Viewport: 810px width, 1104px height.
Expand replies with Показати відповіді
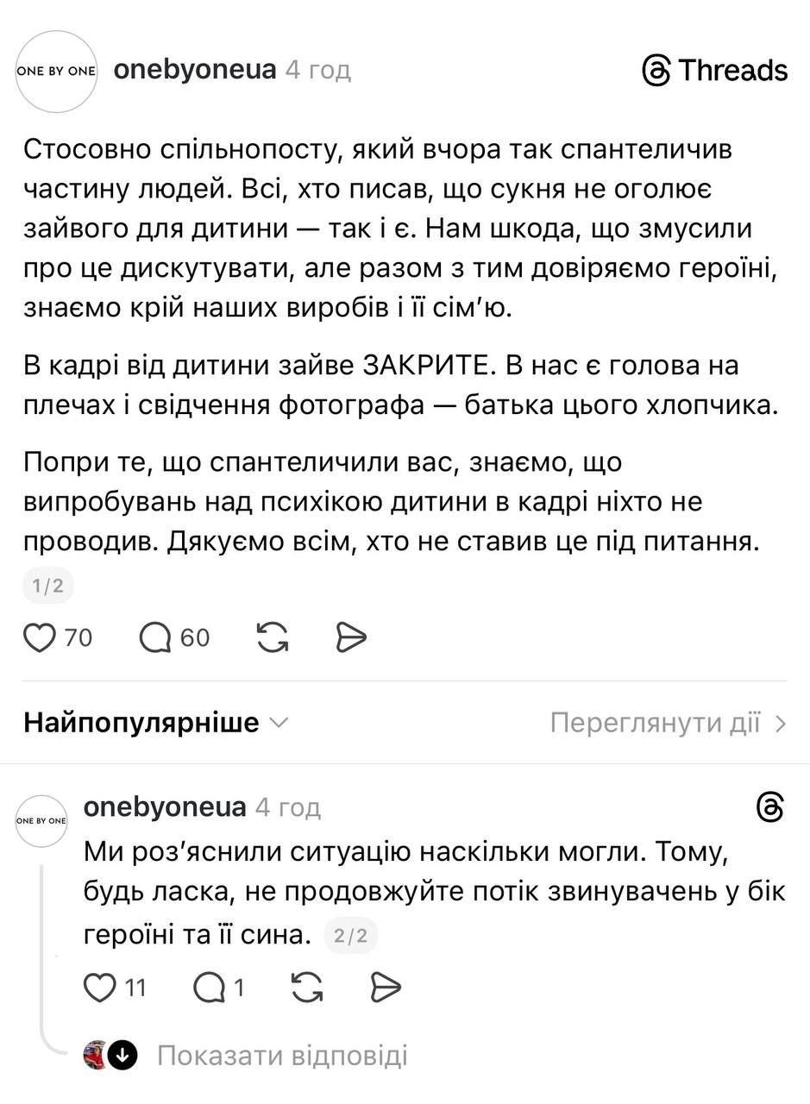(x=282, y=1055)
